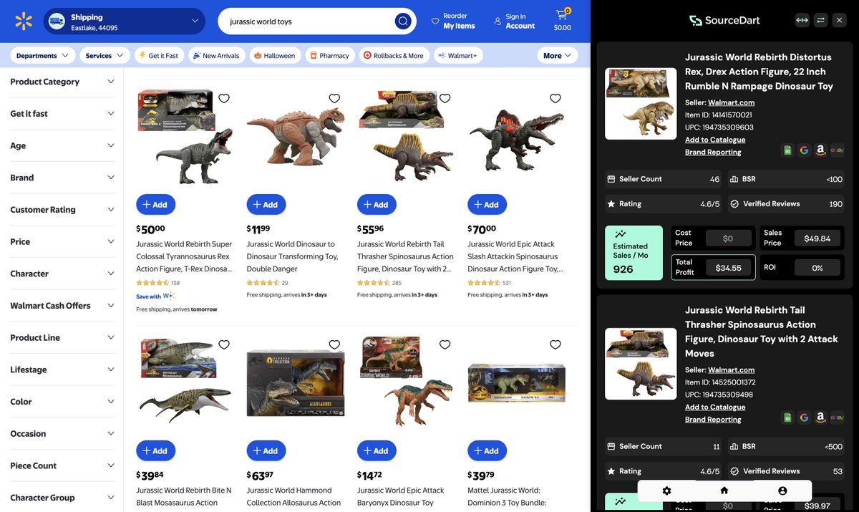Add the $70.00 Slash Attackin Spinosaurus to cart

[487, 204]
